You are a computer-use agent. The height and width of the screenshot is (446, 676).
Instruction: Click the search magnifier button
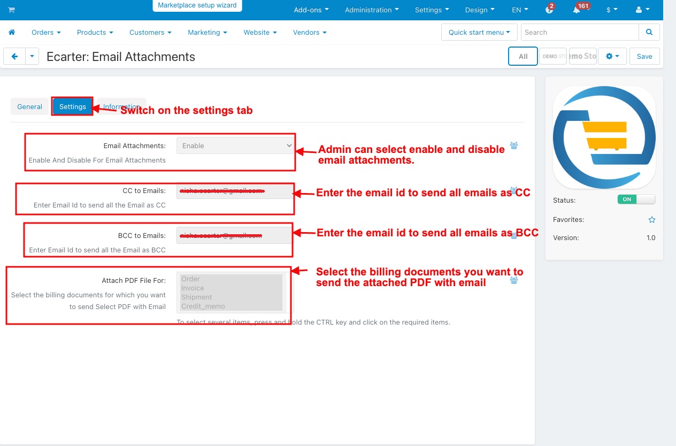pos(649,32)
